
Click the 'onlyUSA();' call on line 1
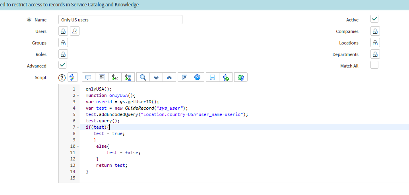pos(99,89)
